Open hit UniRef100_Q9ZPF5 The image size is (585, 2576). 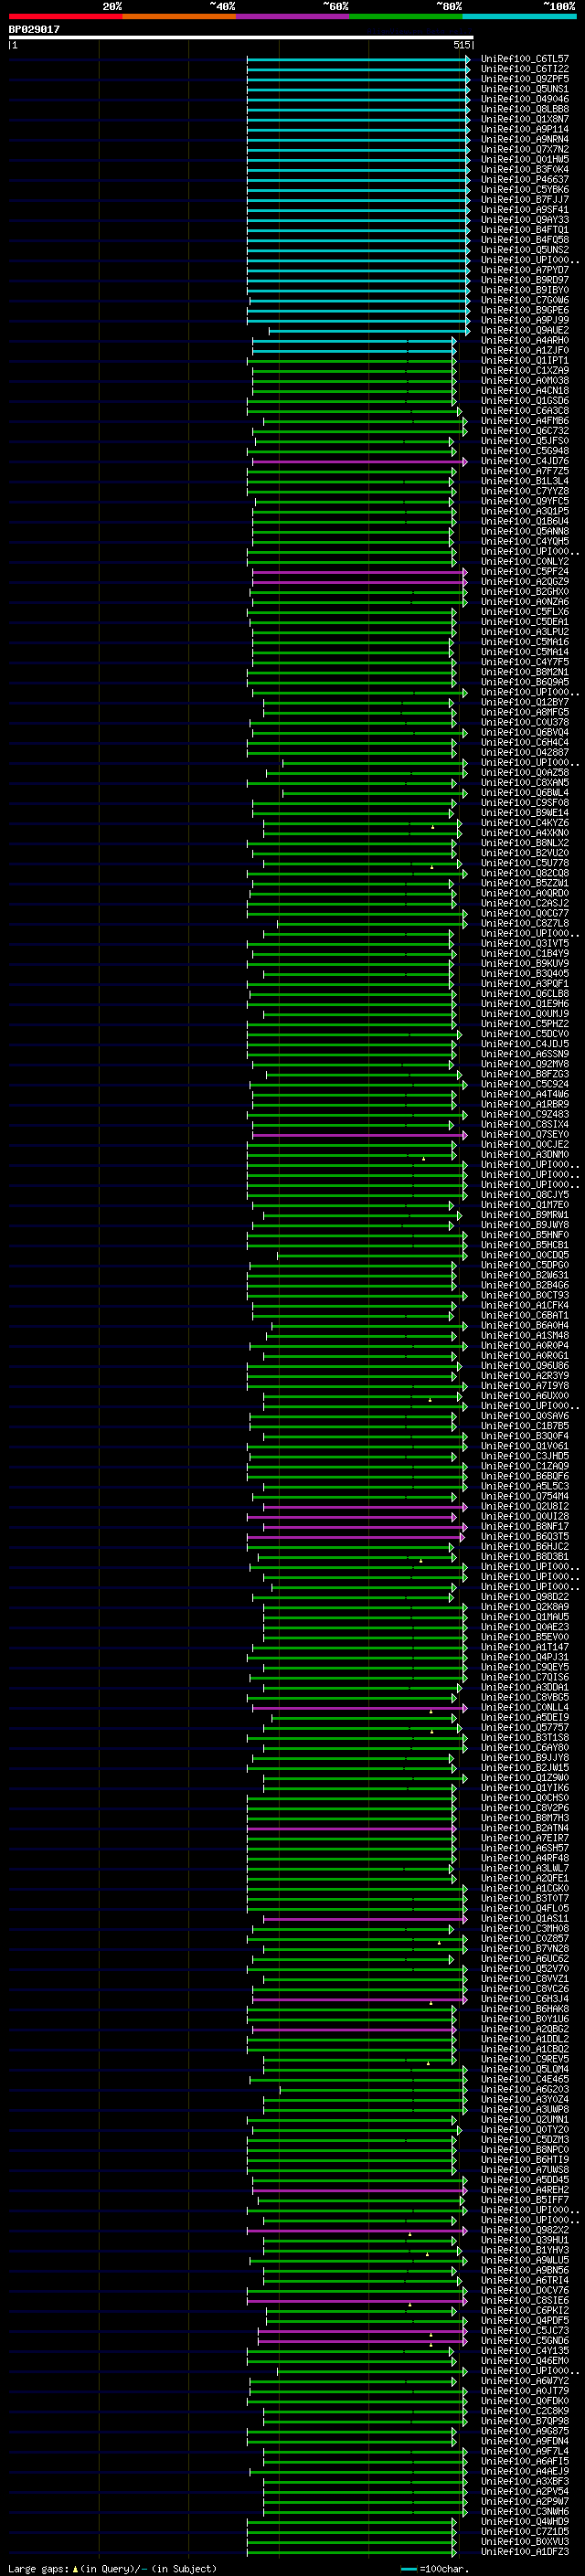[x=525, y=79]
